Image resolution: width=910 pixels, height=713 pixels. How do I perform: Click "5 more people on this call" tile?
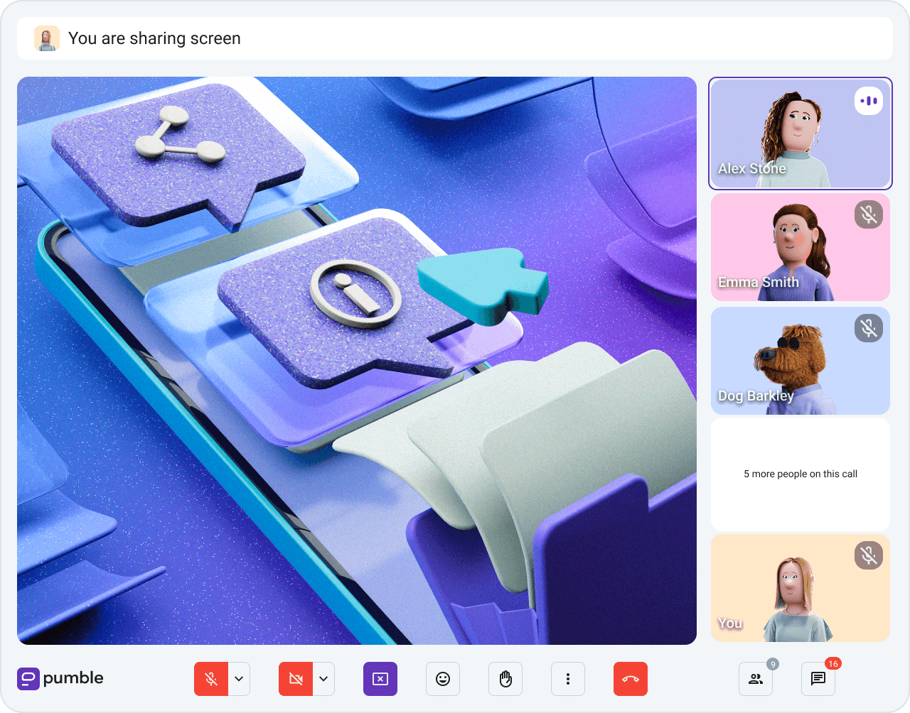click(x=801, y=474)
